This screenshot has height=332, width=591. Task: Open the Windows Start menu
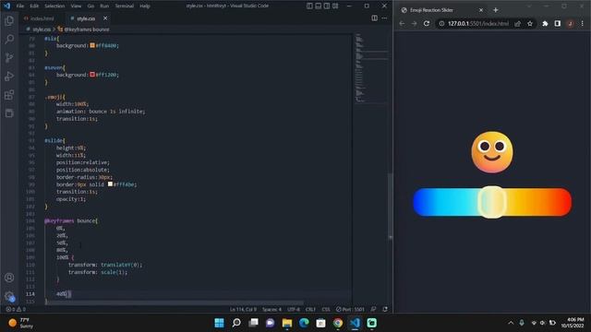219,323
